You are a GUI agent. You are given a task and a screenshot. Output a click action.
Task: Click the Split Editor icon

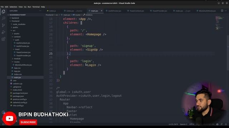click(x=222, y=11)
